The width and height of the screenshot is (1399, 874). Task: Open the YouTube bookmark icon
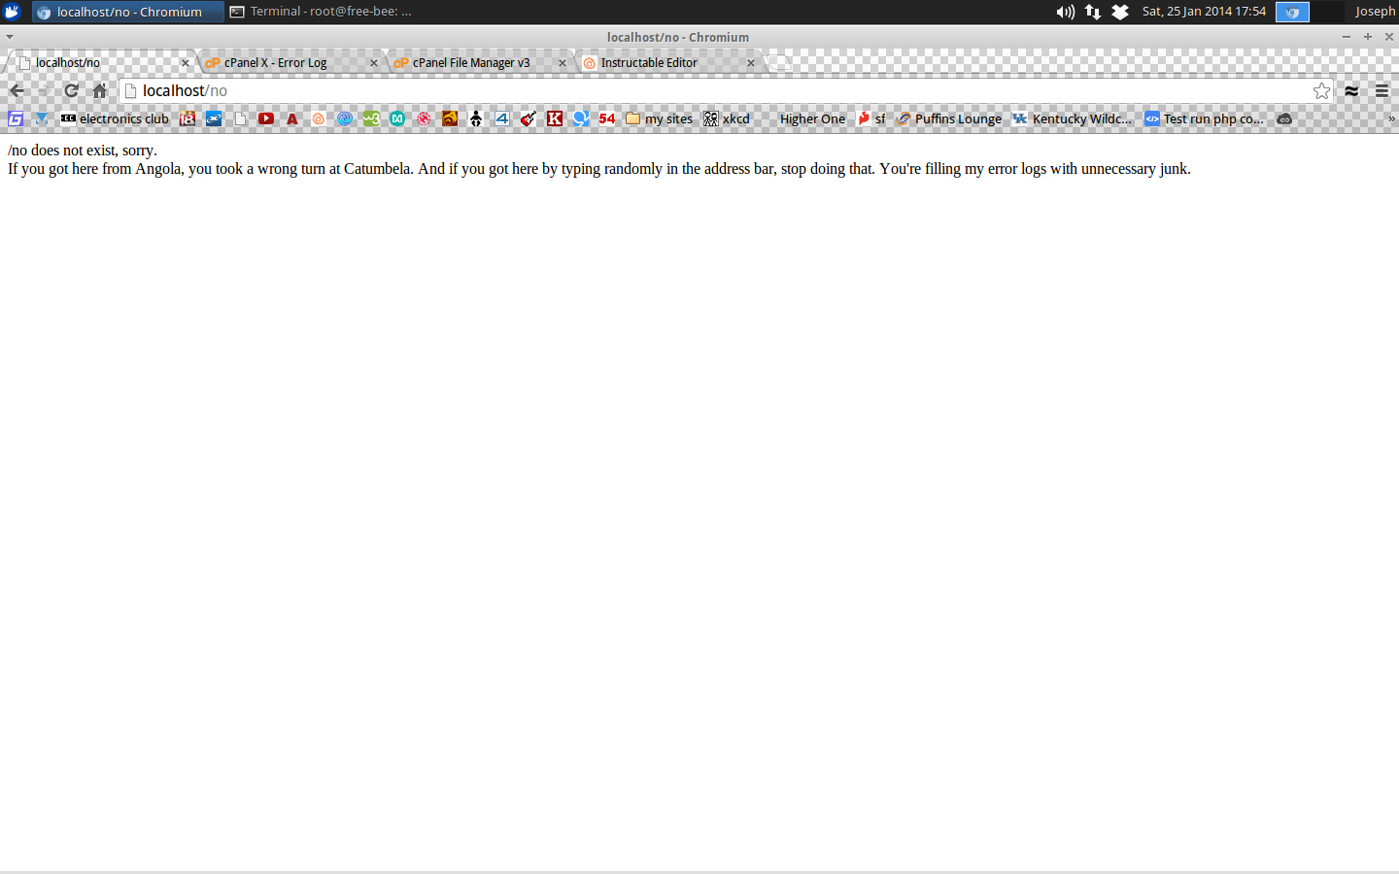pos(265,118)
